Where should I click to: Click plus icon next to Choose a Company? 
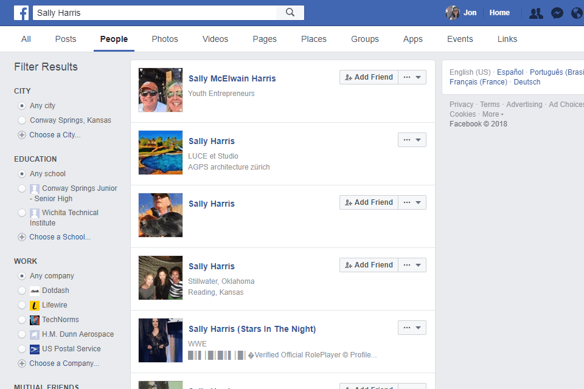tap(22, 363)
